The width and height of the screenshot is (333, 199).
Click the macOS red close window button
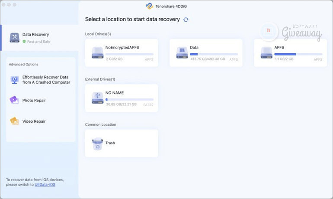coord(4,4)
